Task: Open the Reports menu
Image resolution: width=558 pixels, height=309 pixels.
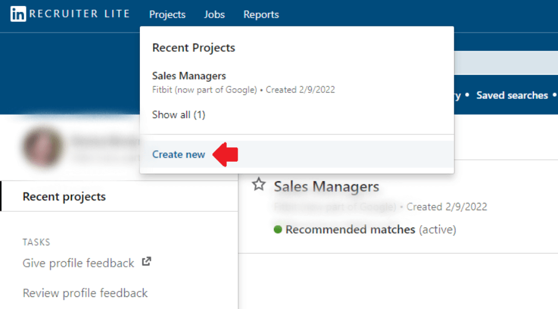Action: [x=261, y=14]
